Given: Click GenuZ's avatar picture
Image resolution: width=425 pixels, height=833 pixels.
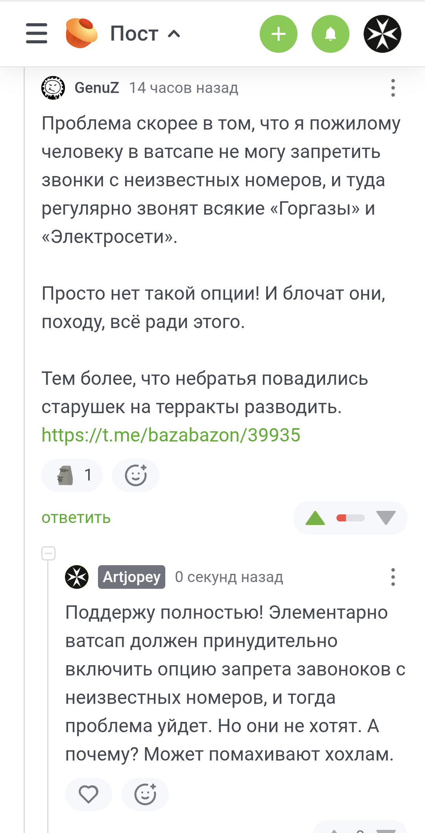Looking at the screenshot, I should coord(53,88).
